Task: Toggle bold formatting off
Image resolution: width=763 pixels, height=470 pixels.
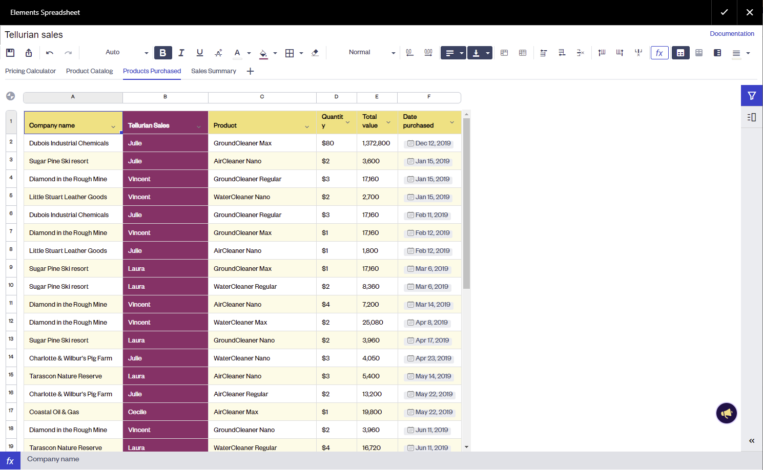Action: pyautogui.click(x=163, y=53)
